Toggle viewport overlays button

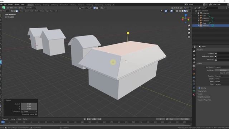[172, 11]
